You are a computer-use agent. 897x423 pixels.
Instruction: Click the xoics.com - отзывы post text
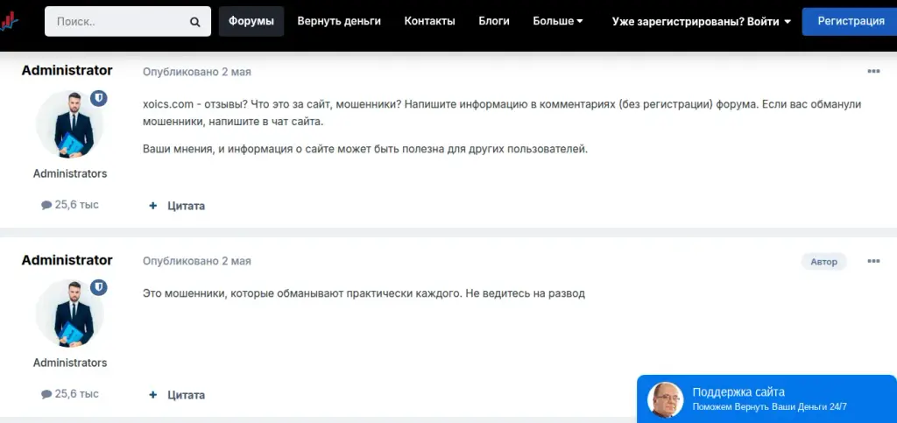(x=502, y=113)
